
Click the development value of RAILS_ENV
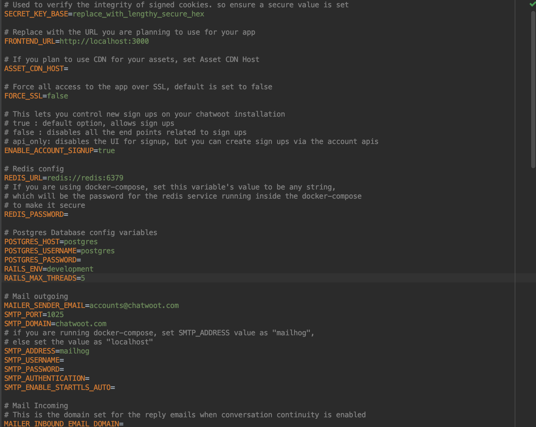click(70, 269)
